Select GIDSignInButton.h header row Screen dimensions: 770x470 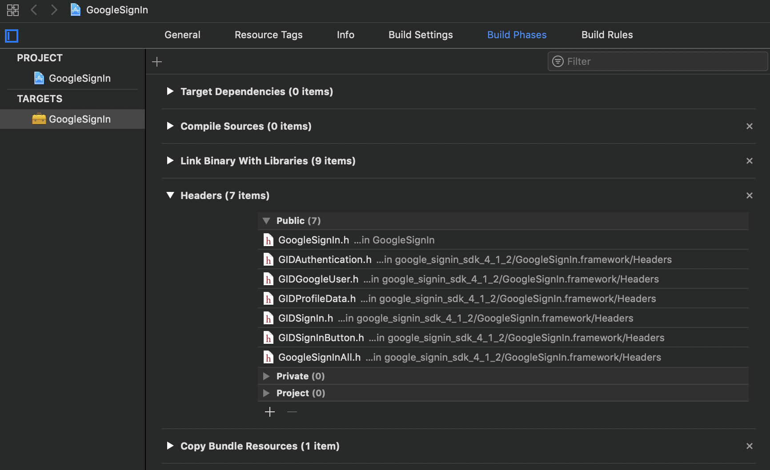pyautogui.click(x=503, y=338)
